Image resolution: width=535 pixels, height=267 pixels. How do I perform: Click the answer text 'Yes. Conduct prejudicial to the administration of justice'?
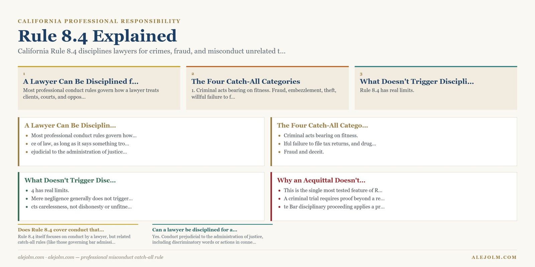(x=208, y=237)
